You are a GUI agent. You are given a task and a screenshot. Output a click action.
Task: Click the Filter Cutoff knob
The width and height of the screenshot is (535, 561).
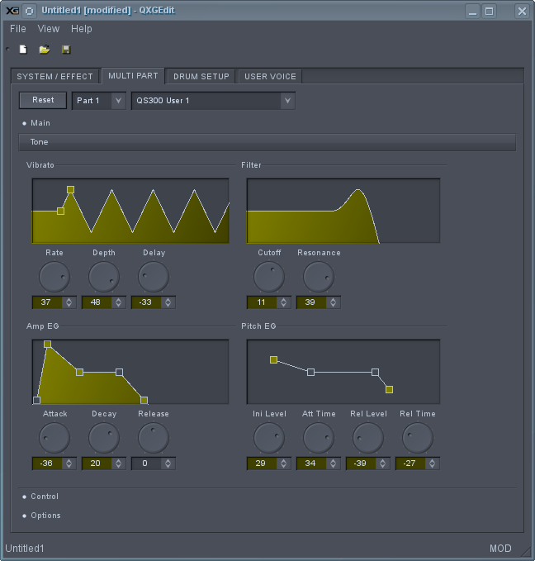coord(269,277)
